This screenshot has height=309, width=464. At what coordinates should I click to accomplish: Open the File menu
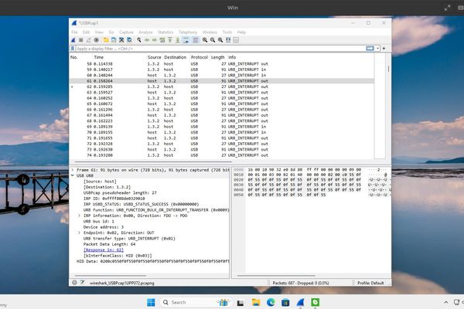(74, 32)
